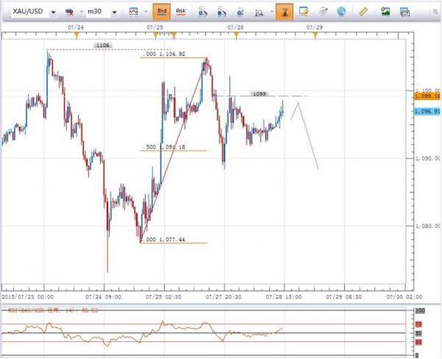Click the detach chart window icon
Screen dimensions: 442x359
click(404, 12)
